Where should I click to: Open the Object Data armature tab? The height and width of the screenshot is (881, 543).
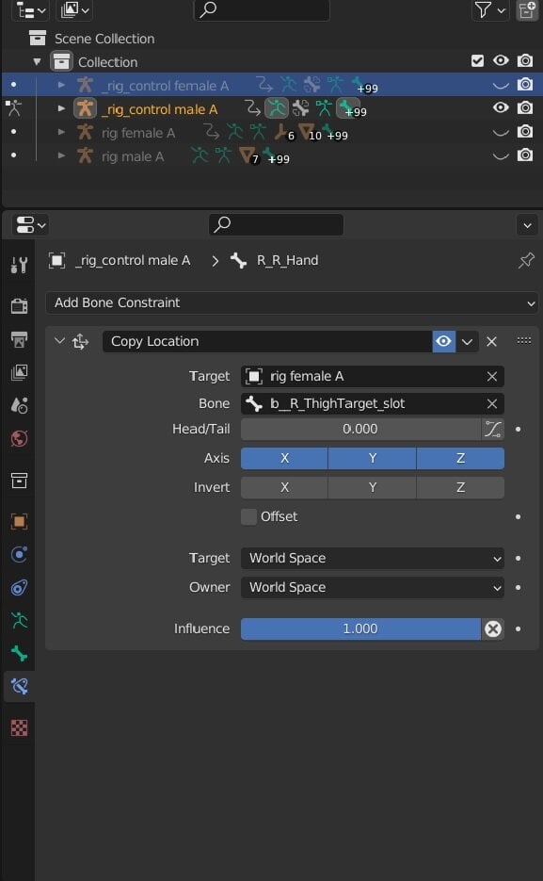[x=19, y=620]
